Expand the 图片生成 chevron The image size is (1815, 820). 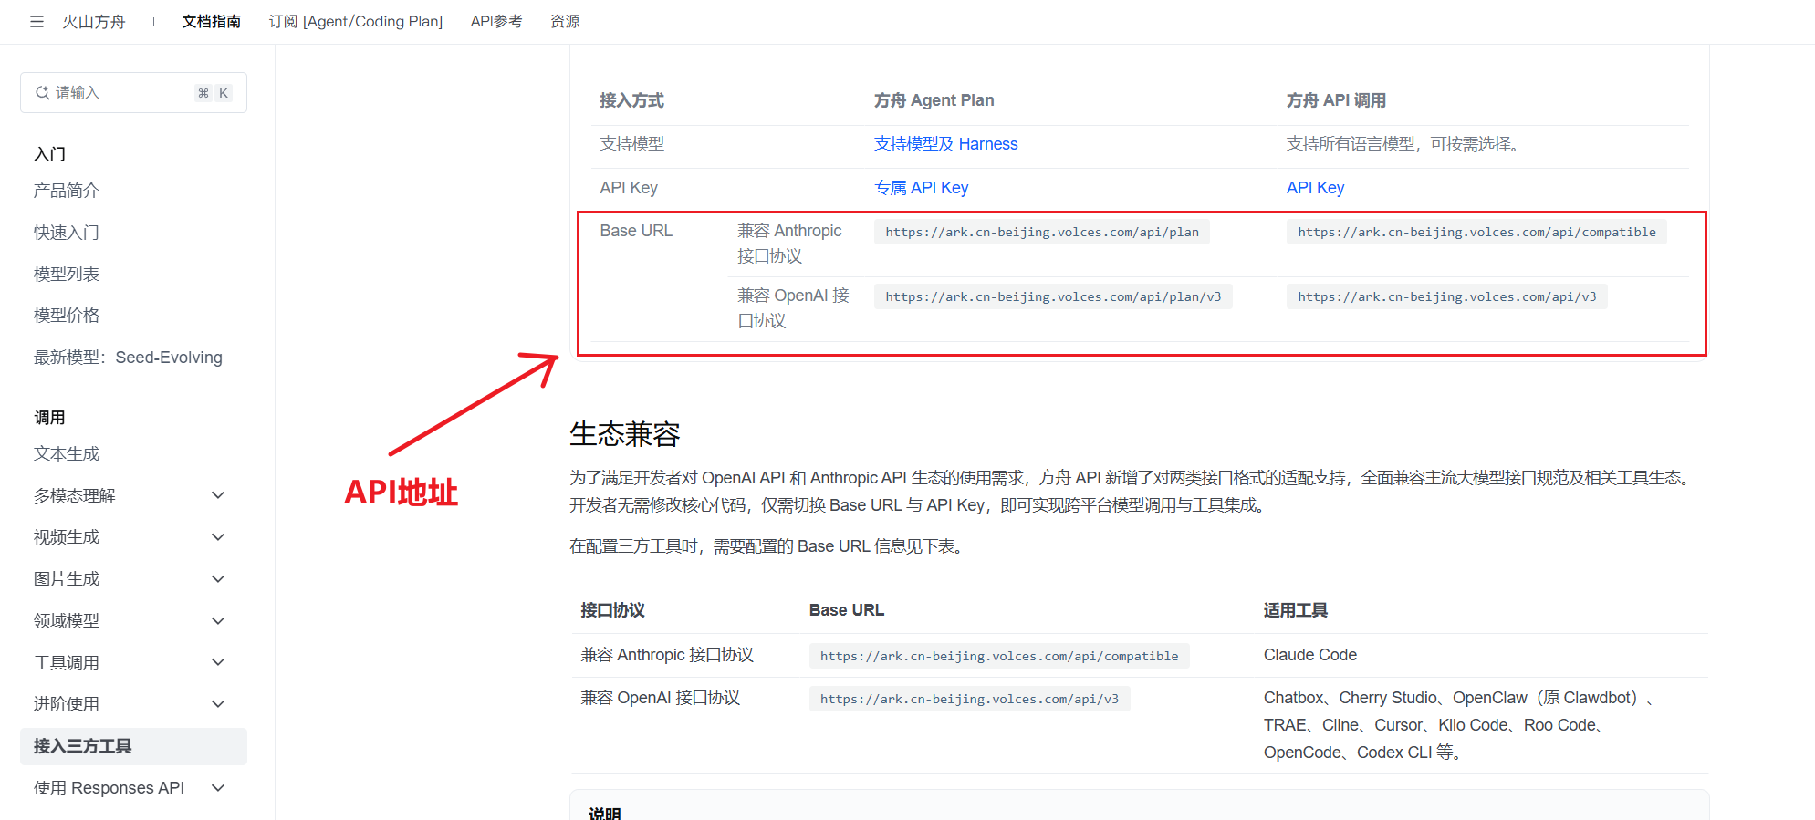coord(218,579)
